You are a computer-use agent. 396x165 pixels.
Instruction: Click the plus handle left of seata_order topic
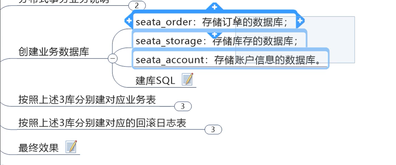(129, 21)
